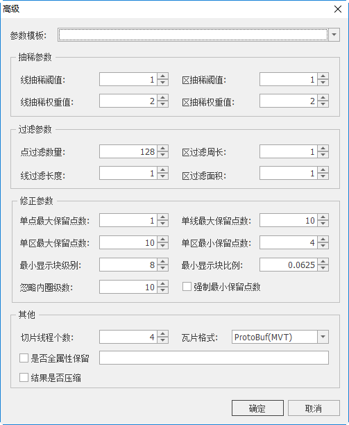Click into the 参数模板 combo box field

point(193,35)
